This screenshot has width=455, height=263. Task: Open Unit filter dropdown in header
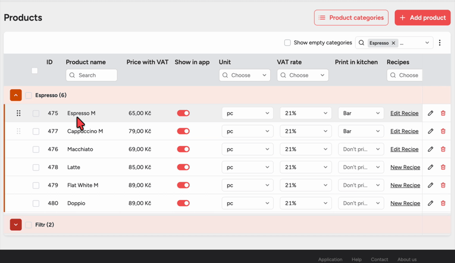pos(245,75)
